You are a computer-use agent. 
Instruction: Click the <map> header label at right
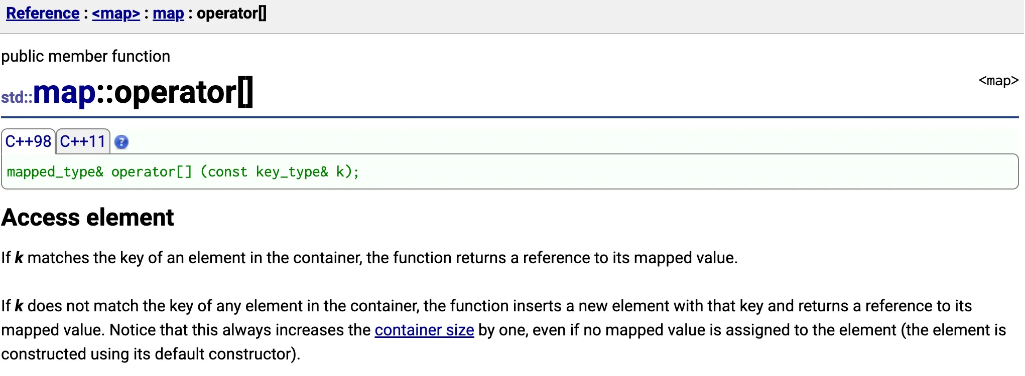[998, 81]
